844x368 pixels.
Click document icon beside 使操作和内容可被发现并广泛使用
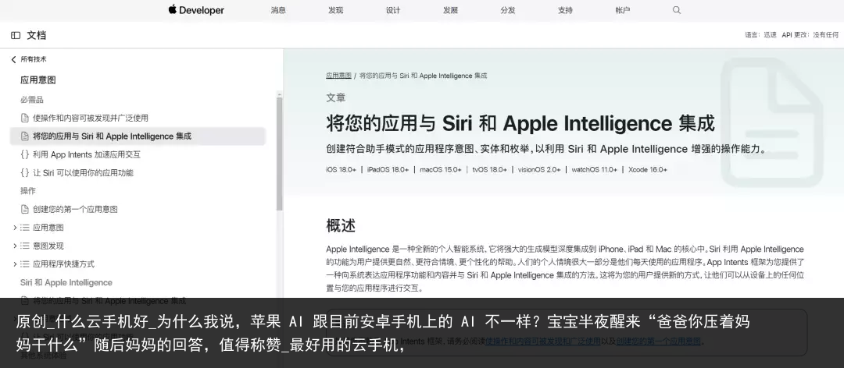24,118
